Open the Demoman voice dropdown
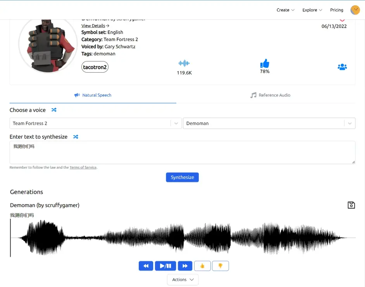Image resolution: width=365 pixels, height=287 pixels. [269, 123]
